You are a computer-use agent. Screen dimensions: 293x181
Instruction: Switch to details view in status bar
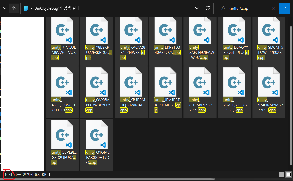coord(281,175)
